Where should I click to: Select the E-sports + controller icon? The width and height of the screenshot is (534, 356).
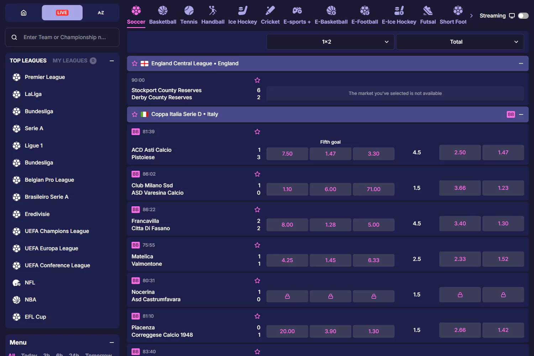(297, 10)
